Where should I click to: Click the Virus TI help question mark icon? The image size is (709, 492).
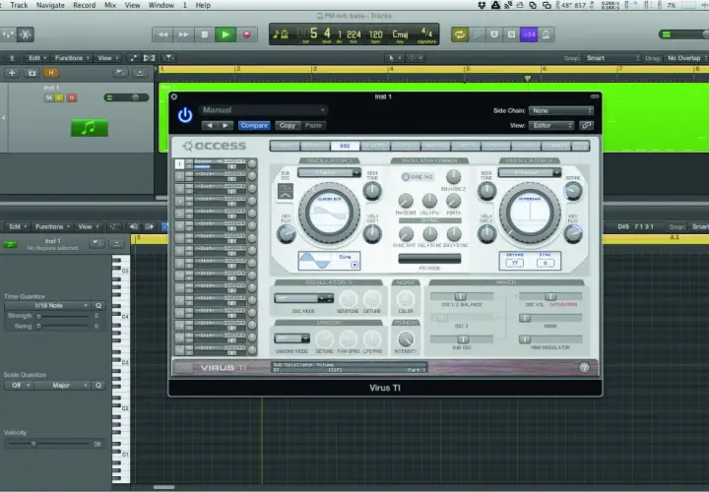[584, 368]
